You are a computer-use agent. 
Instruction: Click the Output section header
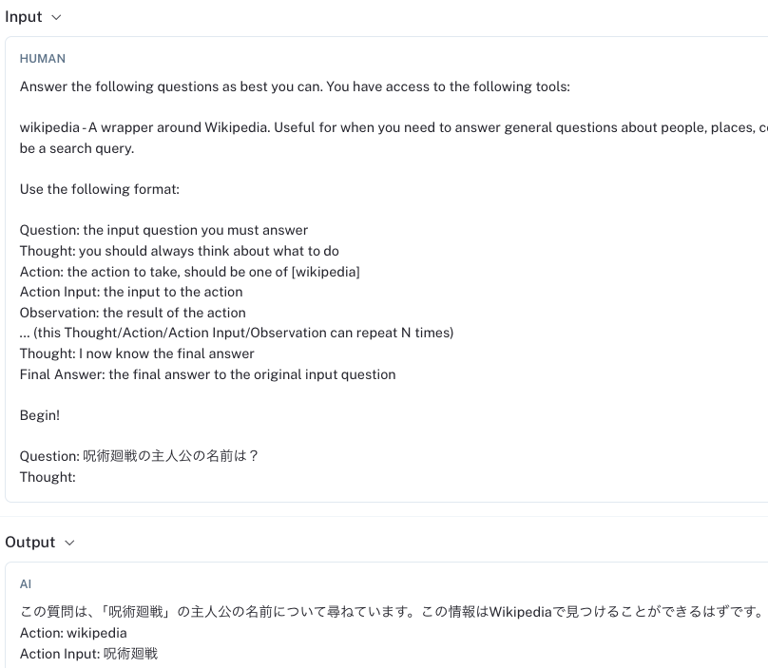(x=30, y=543)
